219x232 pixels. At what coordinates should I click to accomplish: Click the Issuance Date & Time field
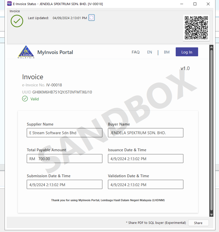(x=145, y=159)
